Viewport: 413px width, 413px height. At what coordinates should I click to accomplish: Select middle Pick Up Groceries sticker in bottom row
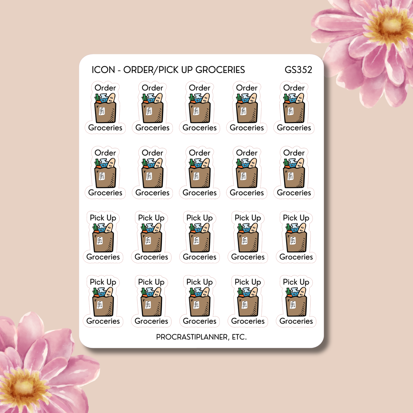coord(199,301)
